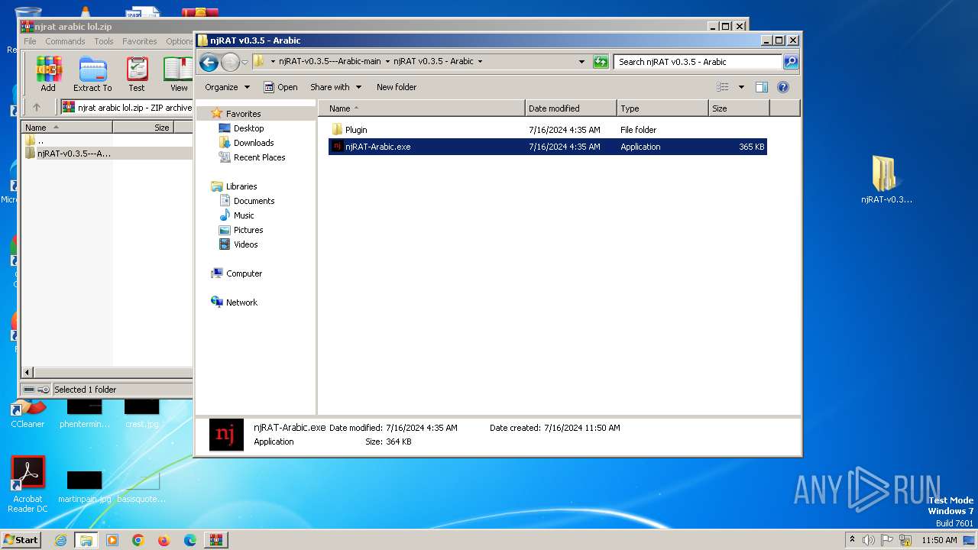Click the refresh button beside address bar
Image resolution: width=978 pixels, height=550 pixels.
[601, 62]
